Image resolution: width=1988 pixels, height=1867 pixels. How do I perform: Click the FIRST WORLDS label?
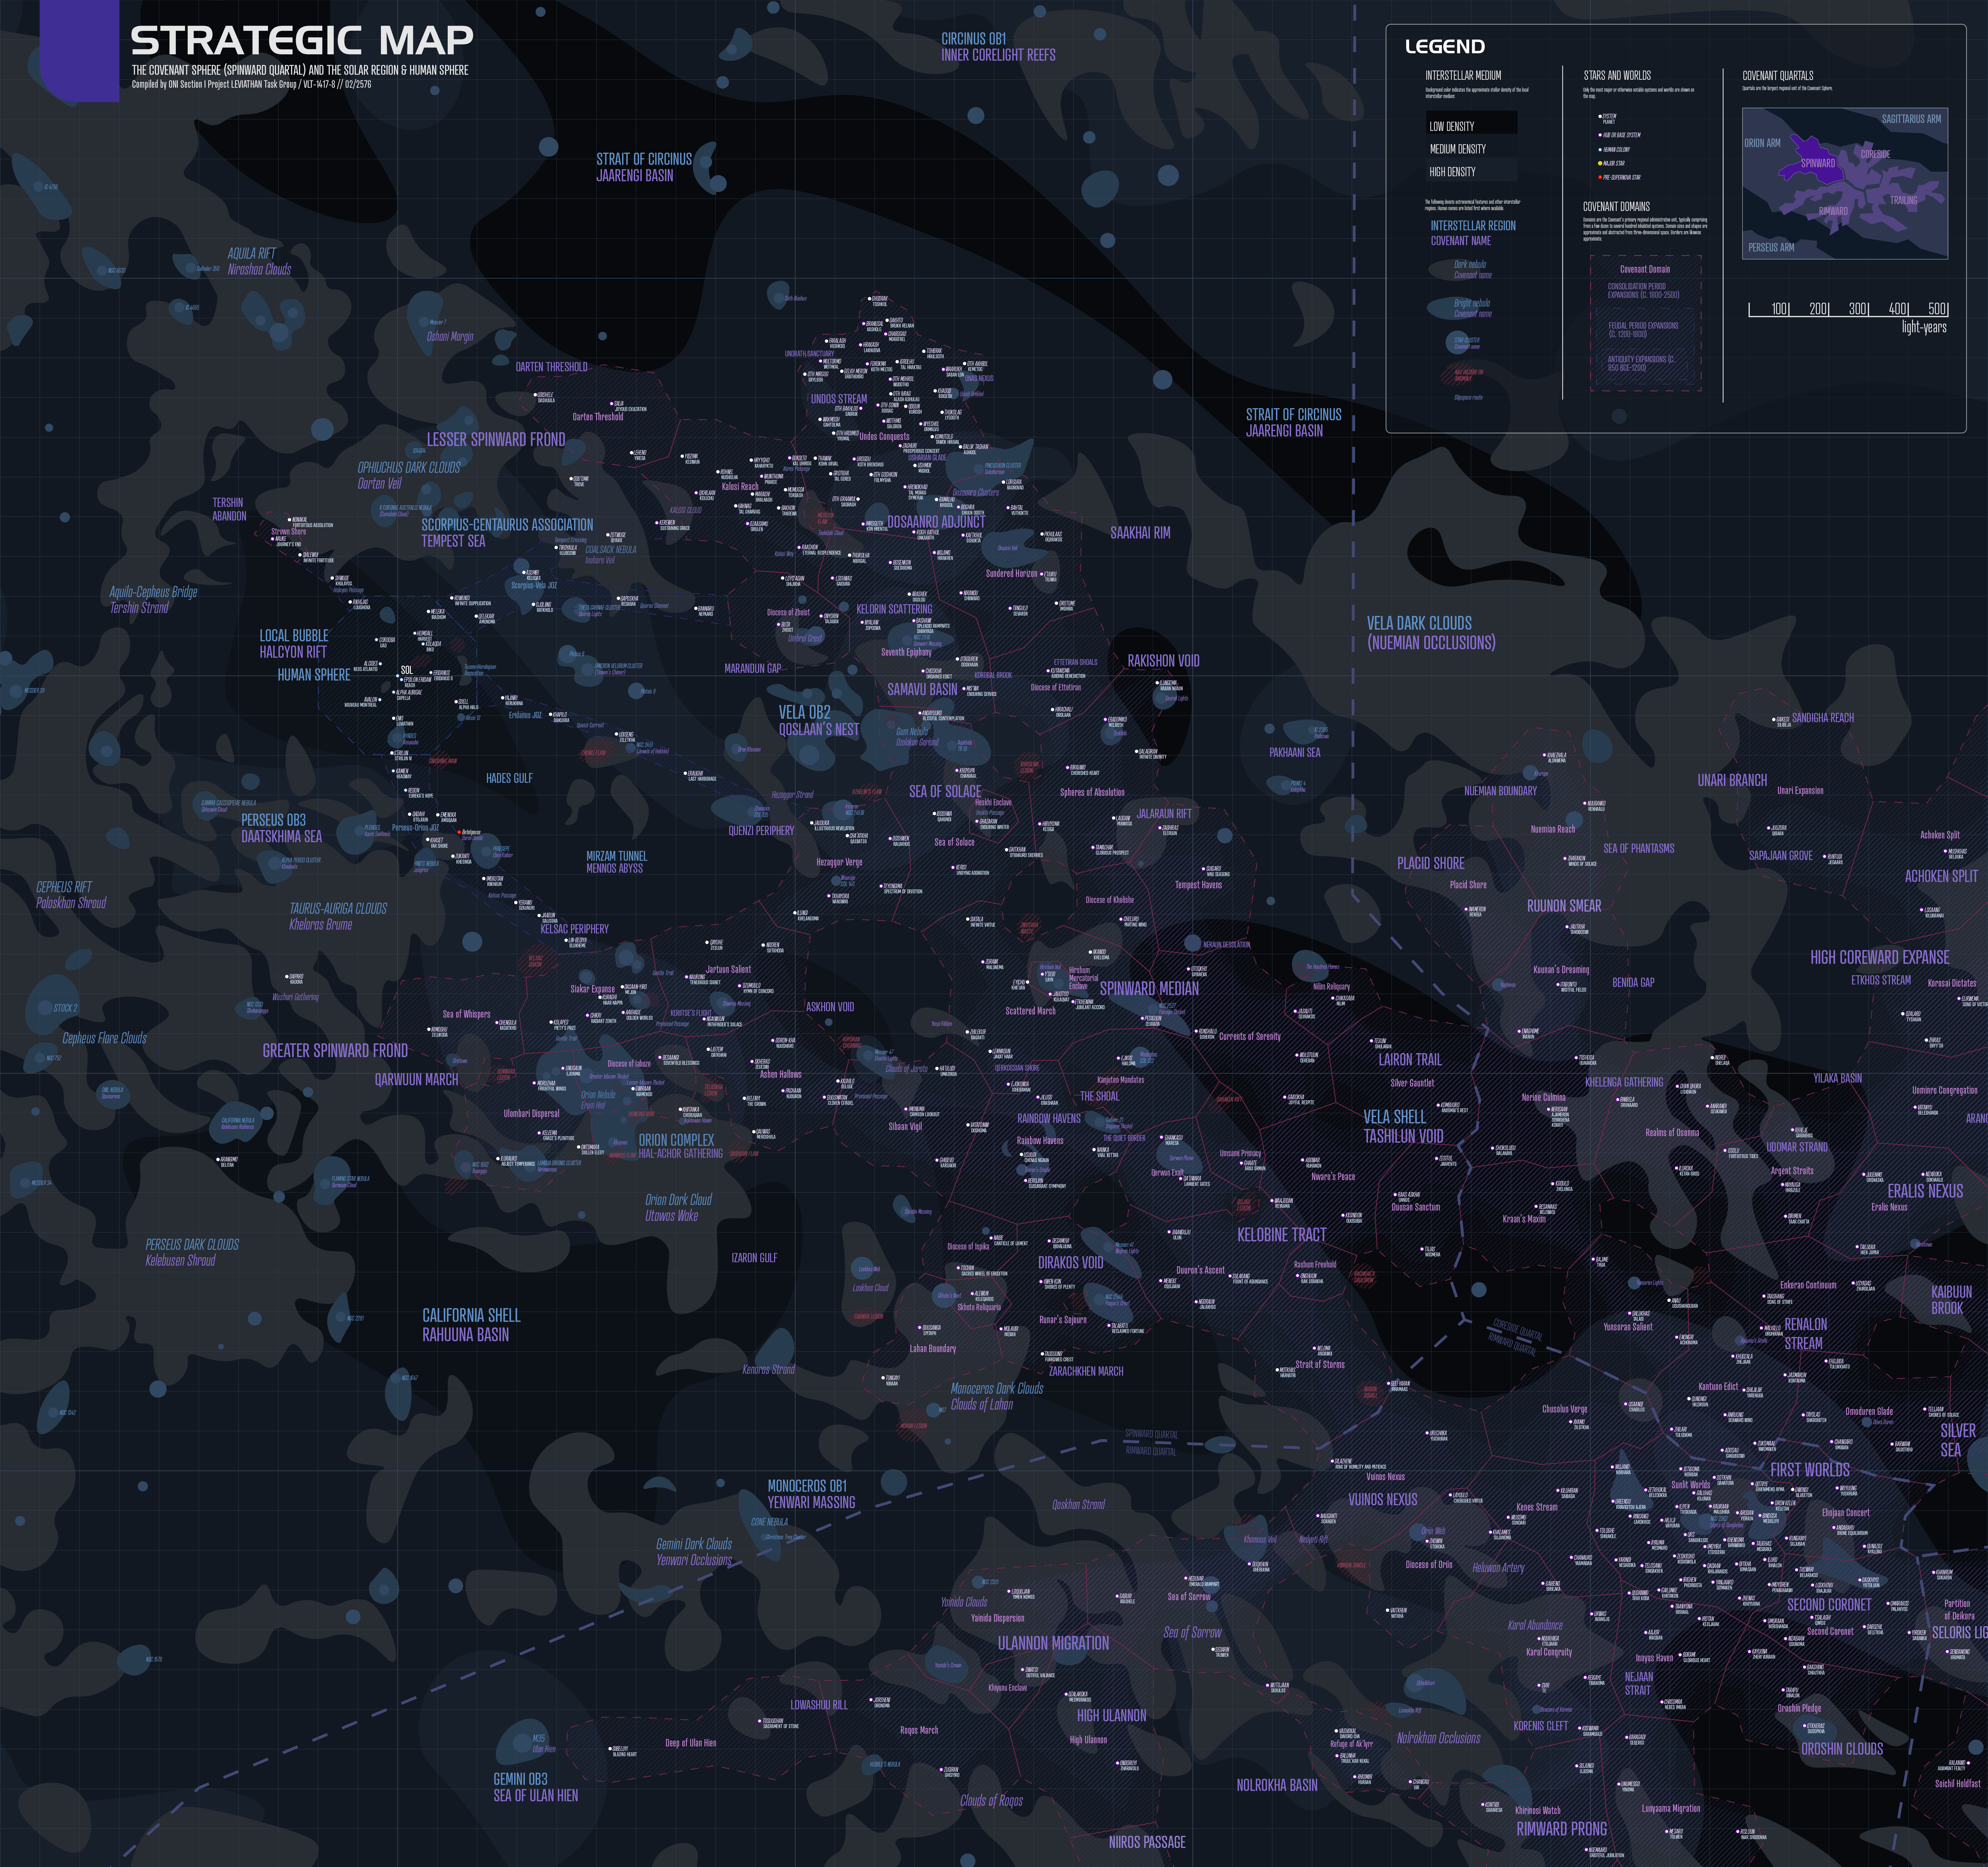pos(1810,1470)
